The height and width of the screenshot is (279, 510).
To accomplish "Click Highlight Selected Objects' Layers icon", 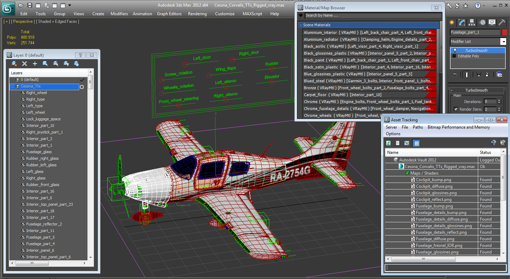I will (56, 64).
